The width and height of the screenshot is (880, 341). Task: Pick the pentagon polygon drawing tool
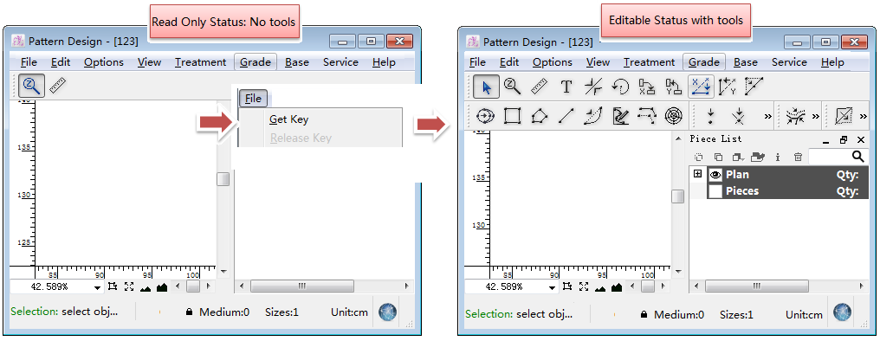pyautogui.click(x=540, y=116)
